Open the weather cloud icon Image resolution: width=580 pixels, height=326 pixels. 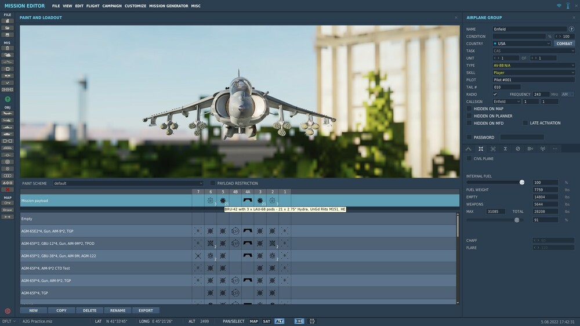pyautogui.click(x=7, y=55)
